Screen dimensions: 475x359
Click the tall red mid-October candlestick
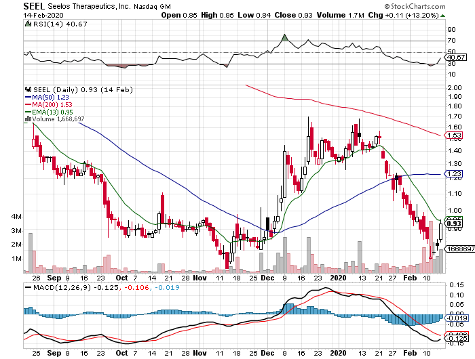pos(163,207)
